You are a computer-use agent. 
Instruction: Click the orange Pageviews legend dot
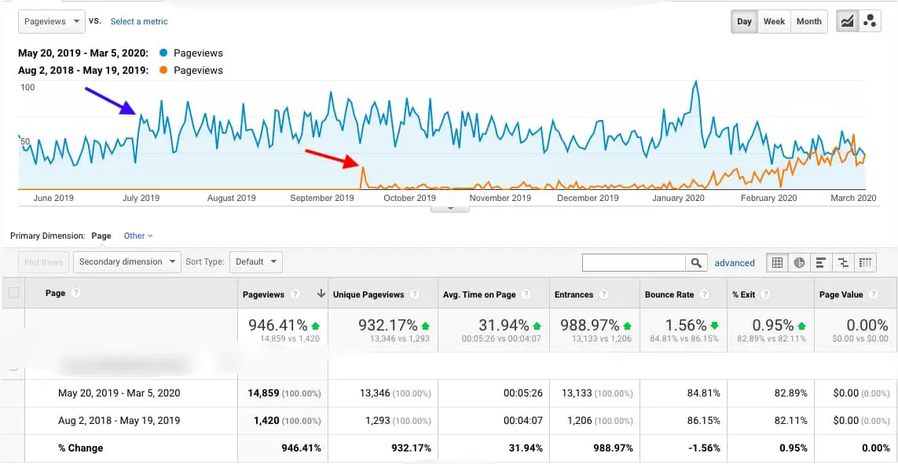tap(163, 71)
